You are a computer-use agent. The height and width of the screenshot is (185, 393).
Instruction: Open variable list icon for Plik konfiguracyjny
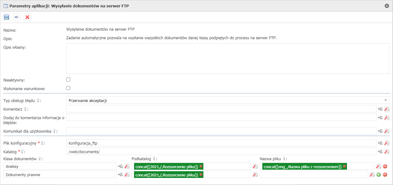click(x=380, y=143)
